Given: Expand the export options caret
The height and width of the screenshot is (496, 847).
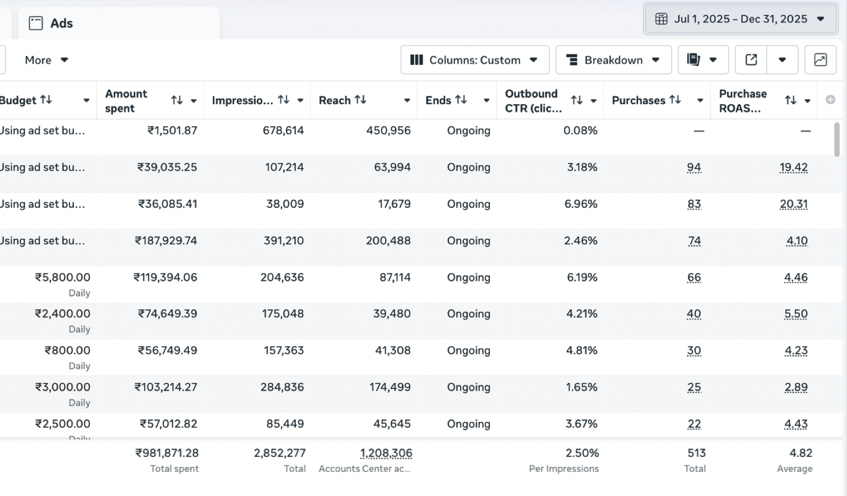Looking at the screenshot, I should tap(782, 60).
